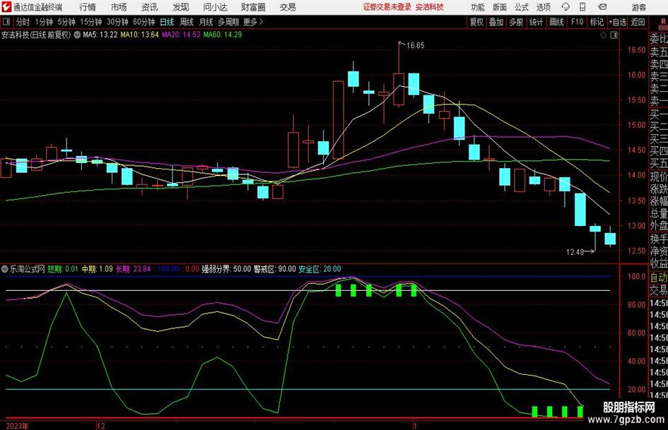Viewport: 668px width, 430px height.
Task: Open the F10 company info button
Action: click(577, 22)
